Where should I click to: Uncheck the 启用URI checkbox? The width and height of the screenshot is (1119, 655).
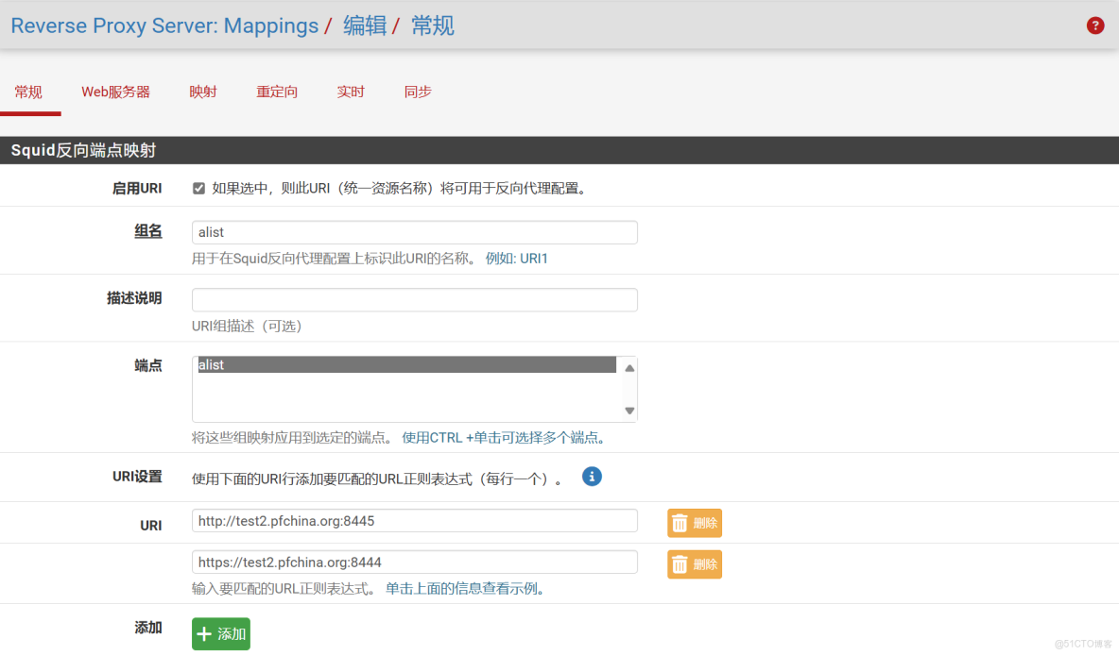tap(198, 188)
